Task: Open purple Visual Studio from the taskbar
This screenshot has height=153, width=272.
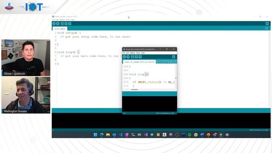Action: click(x=145, y=135)
